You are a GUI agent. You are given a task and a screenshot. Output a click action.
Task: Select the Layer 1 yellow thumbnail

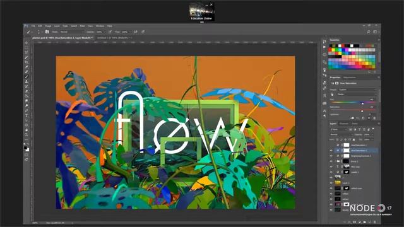pos(338,183)
